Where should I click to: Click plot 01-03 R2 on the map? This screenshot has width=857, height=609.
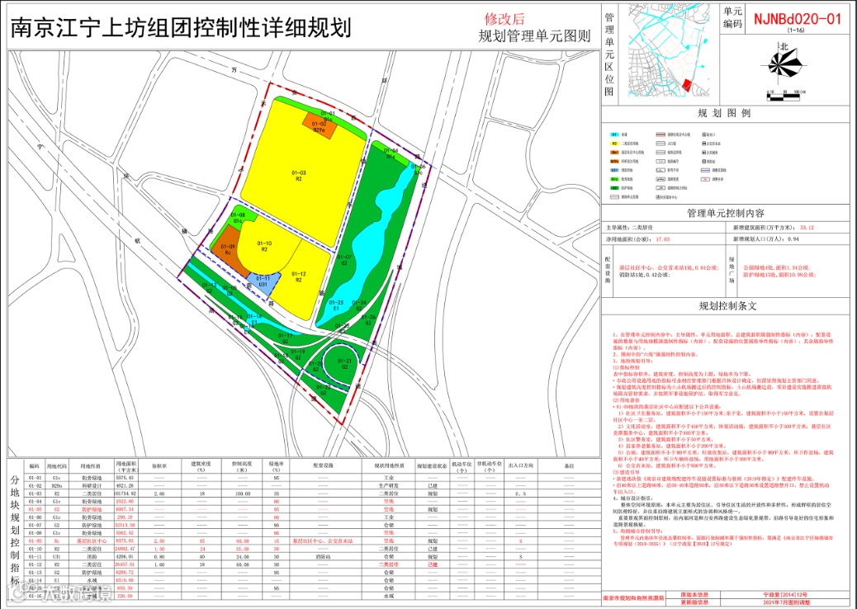pos(300,175)
